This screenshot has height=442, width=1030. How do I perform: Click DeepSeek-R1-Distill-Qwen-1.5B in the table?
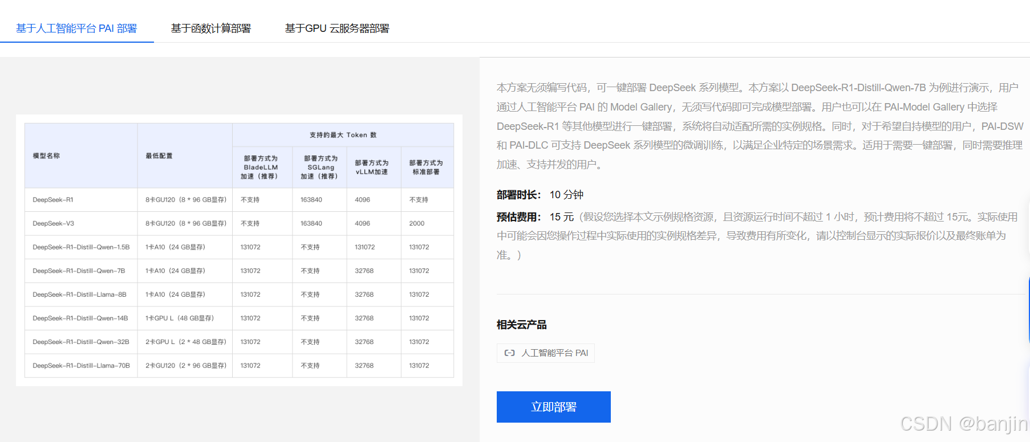click(81, 247)
